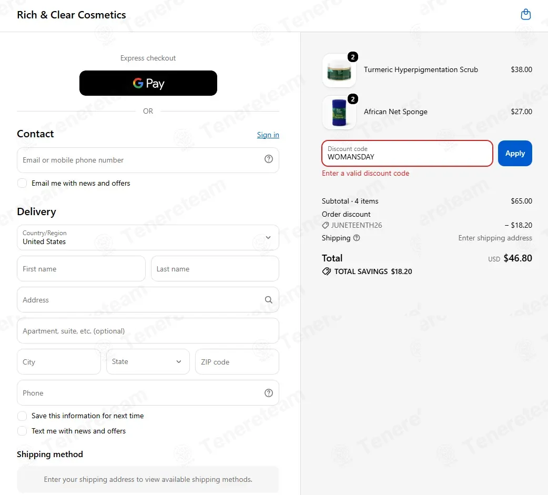This screenshot has height=495, width=548.
Task: Click the JUNETEENTH26 discount tag icon
Action: pos(326,225)
